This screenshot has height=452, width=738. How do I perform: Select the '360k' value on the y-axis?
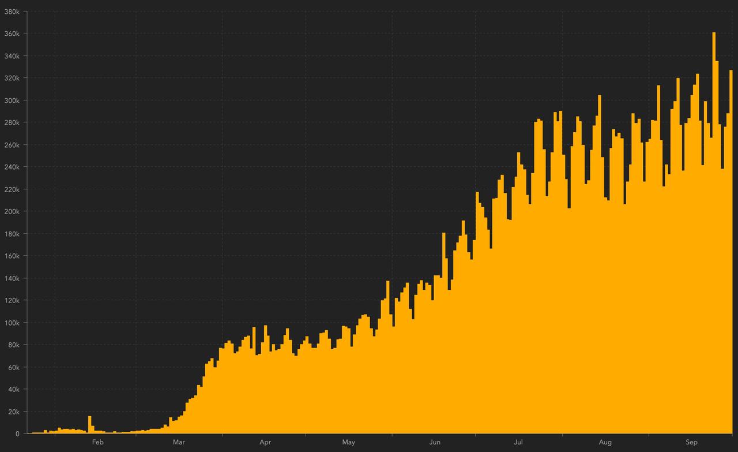(13, 34)
